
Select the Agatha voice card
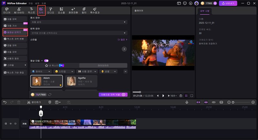(x=81, y=81)
